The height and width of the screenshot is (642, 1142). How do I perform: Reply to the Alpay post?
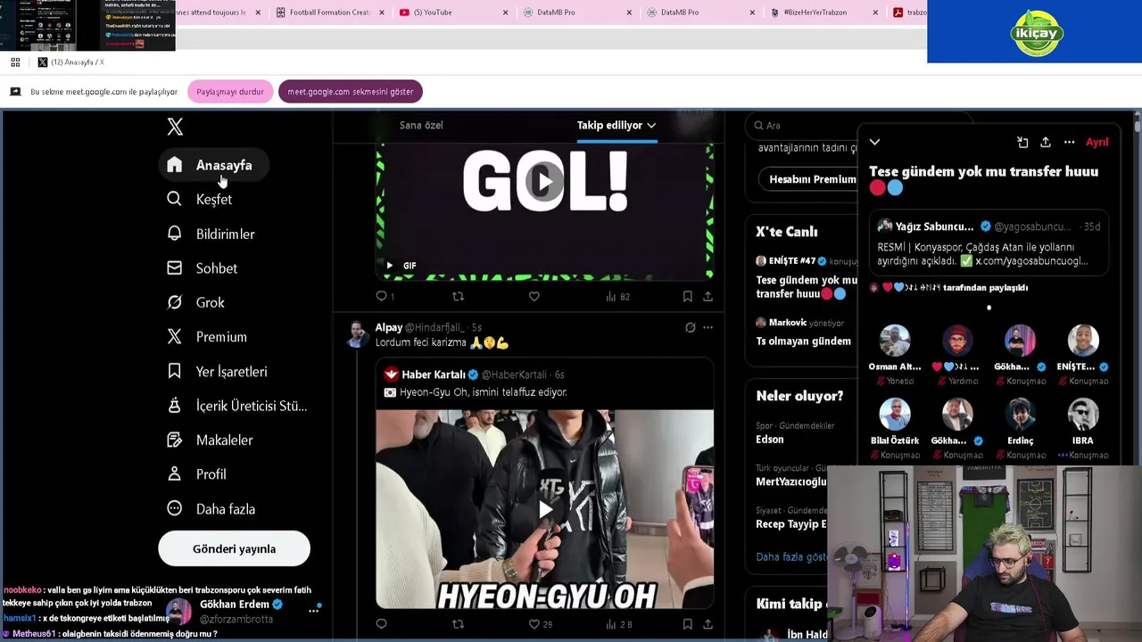click(x=382, y=624)
